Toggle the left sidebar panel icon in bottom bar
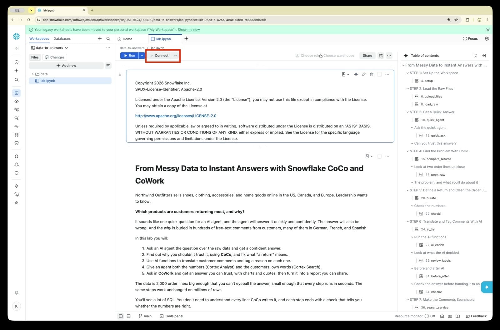 [x=121, y=316]
